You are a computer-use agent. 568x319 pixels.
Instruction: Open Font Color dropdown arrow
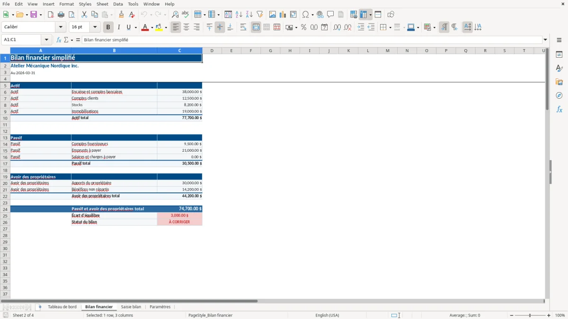point(152,27)
